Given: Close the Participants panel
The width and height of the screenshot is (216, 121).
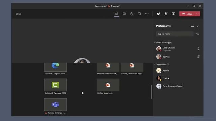Looking at the screenshot, I should (x=197, y=26).
